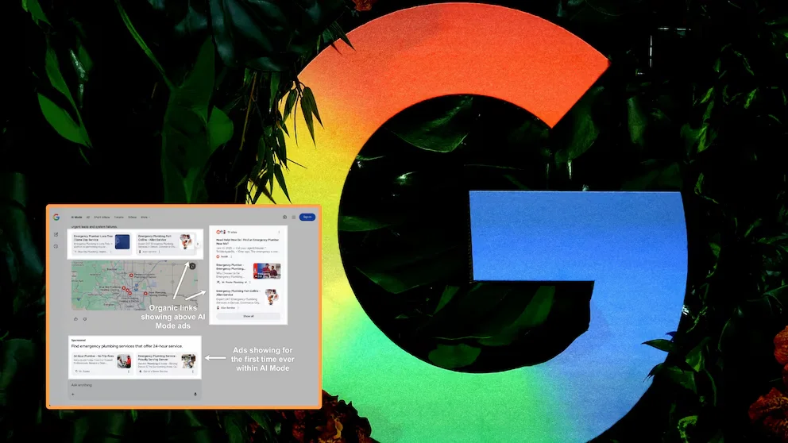
Task: Click the plumber photo on 24 Hour ad
Action: pos(124,361)
